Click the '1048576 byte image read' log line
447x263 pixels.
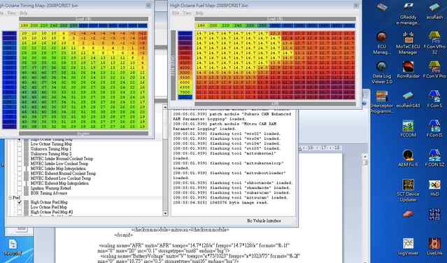pos(220,203)
